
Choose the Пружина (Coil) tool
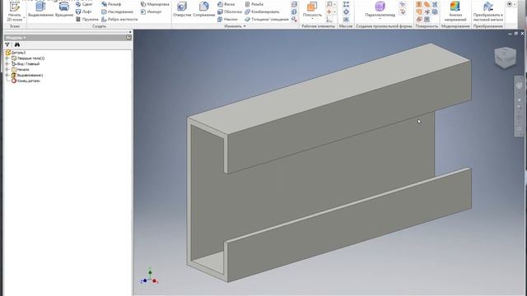pos(86,20)
